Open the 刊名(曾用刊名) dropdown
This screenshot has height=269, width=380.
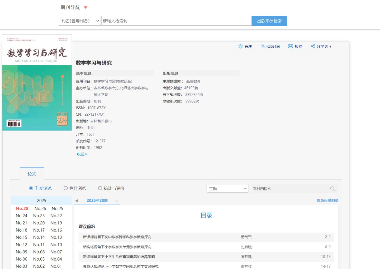pos(80,21)
